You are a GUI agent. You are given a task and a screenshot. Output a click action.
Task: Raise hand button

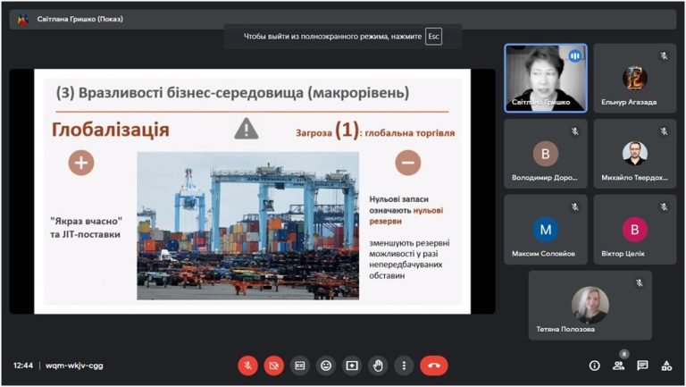coord(378,366)
